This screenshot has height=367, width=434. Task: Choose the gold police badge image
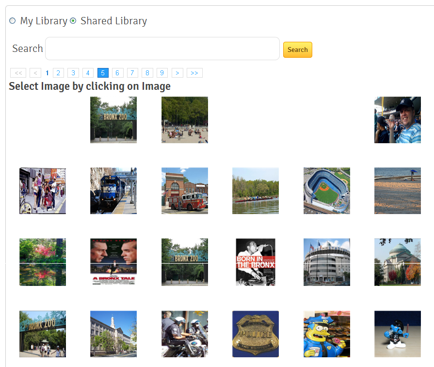[255, 334]
